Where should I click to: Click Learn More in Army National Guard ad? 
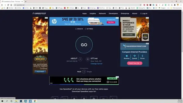pyautogui.click(x=129, y=35)
